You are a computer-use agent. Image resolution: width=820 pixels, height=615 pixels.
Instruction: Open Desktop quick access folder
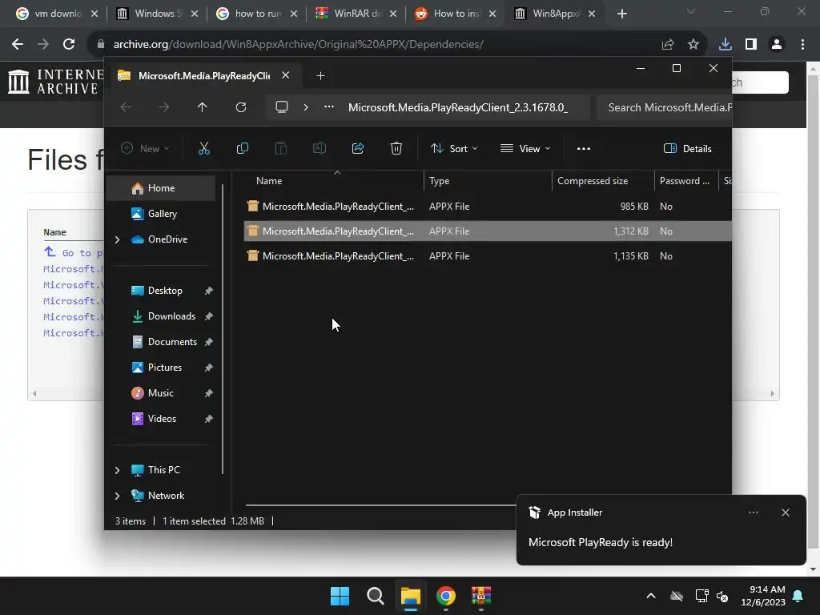[x=164, y=290]
